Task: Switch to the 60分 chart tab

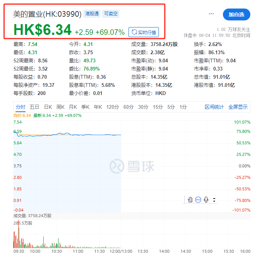Action: pos(128,107)
